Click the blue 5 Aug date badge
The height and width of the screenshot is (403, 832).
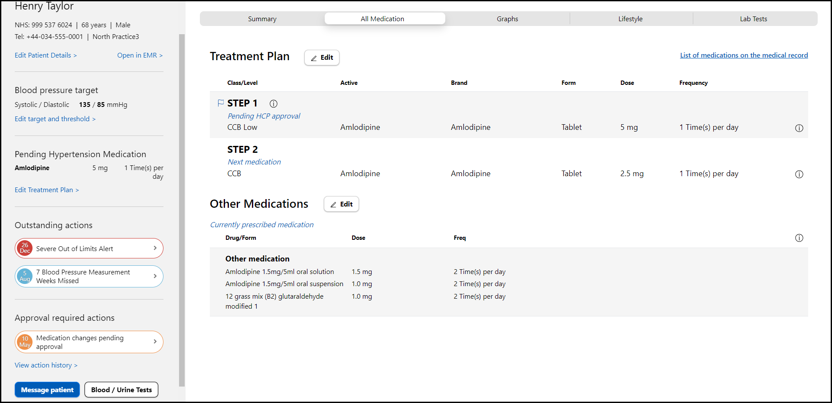point(25,276)
